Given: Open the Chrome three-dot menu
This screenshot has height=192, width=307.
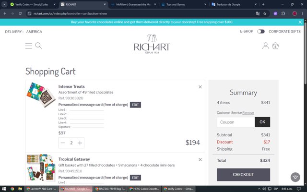Looking at the screenshot, I should 302,13.
